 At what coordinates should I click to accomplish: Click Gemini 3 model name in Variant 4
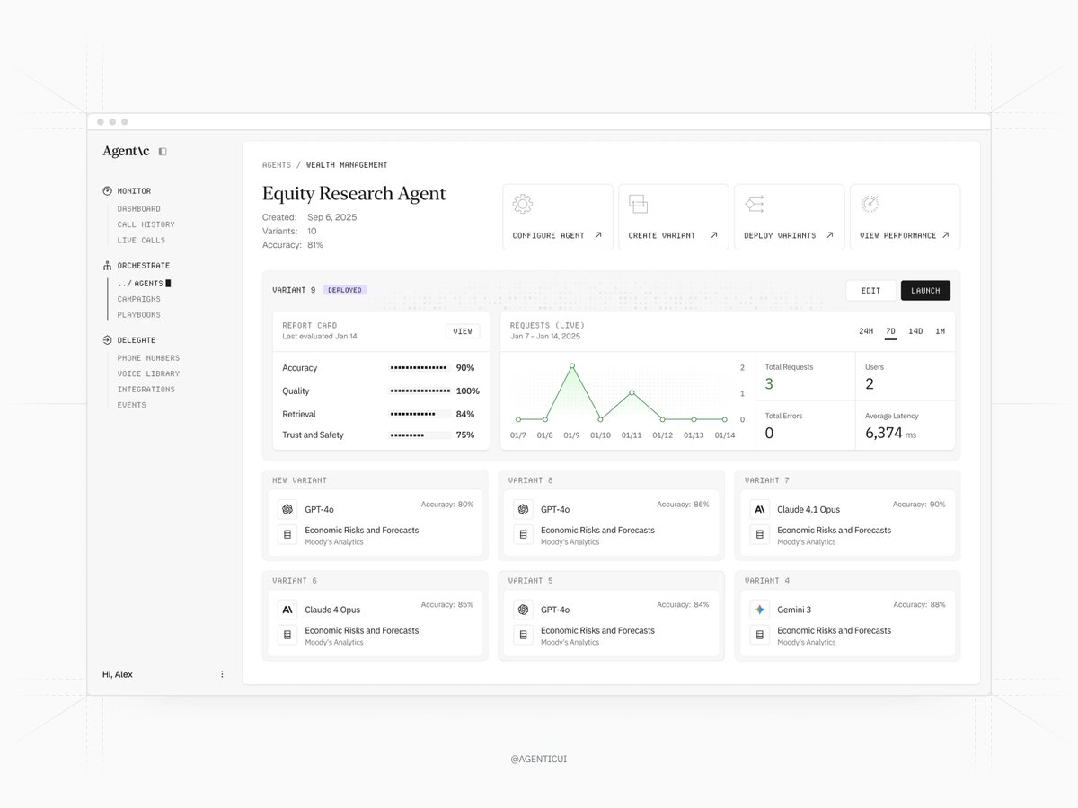coord(794,610)
